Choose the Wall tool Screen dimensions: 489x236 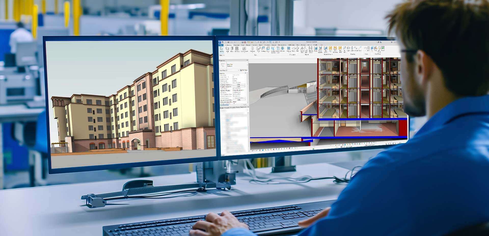click(x=227, y=50)
